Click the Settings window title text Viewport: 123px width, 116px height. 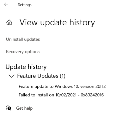tap(25, 5)
